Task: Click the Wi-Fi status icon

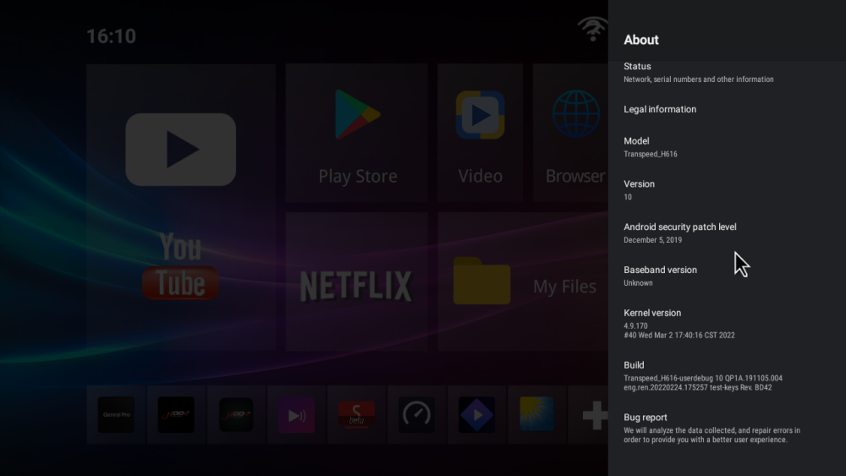Action: coord(592,29)
